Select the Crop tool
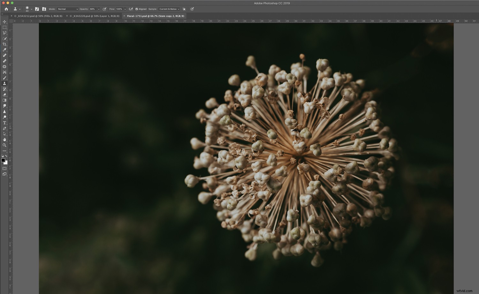The width and height of the screenshot is (479, 294). (x=4, y=44)
